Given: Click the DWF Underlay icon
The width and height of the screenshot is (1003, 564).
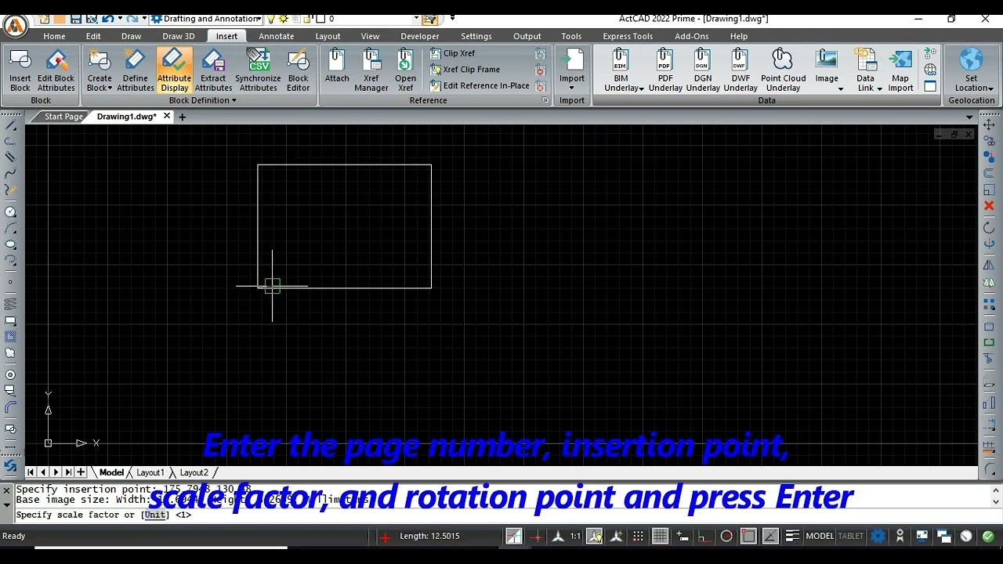Looking at the screenshot, I should point(740,70).
